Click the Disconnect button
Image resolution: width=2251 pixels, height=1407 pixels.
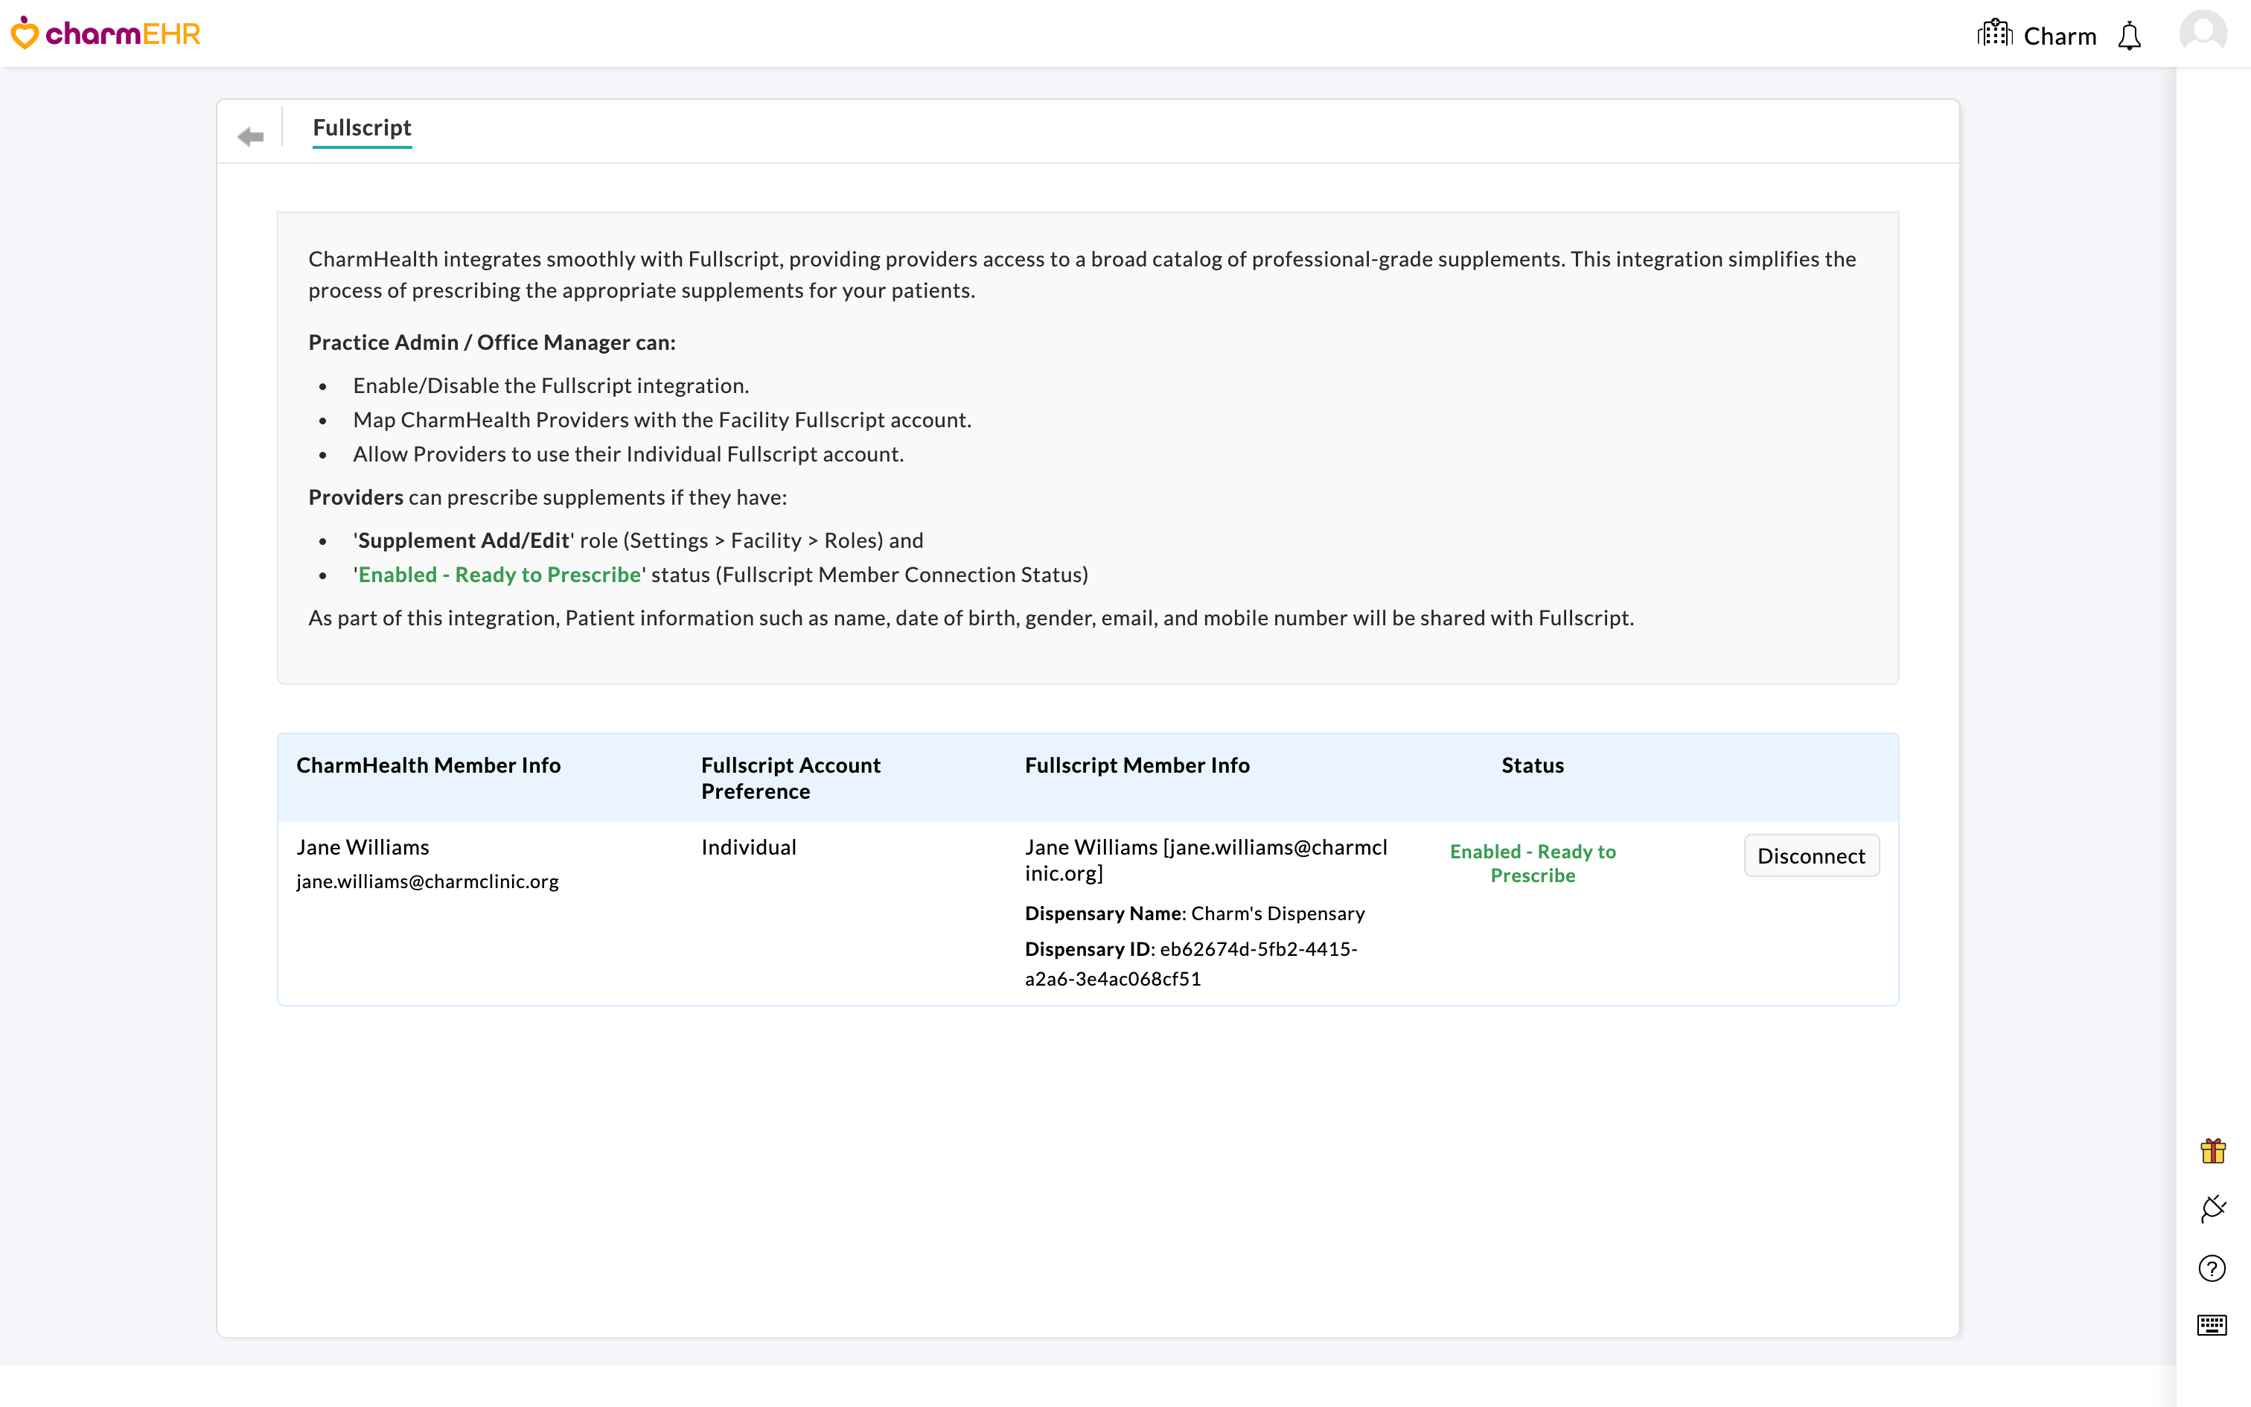(1811, 855)
